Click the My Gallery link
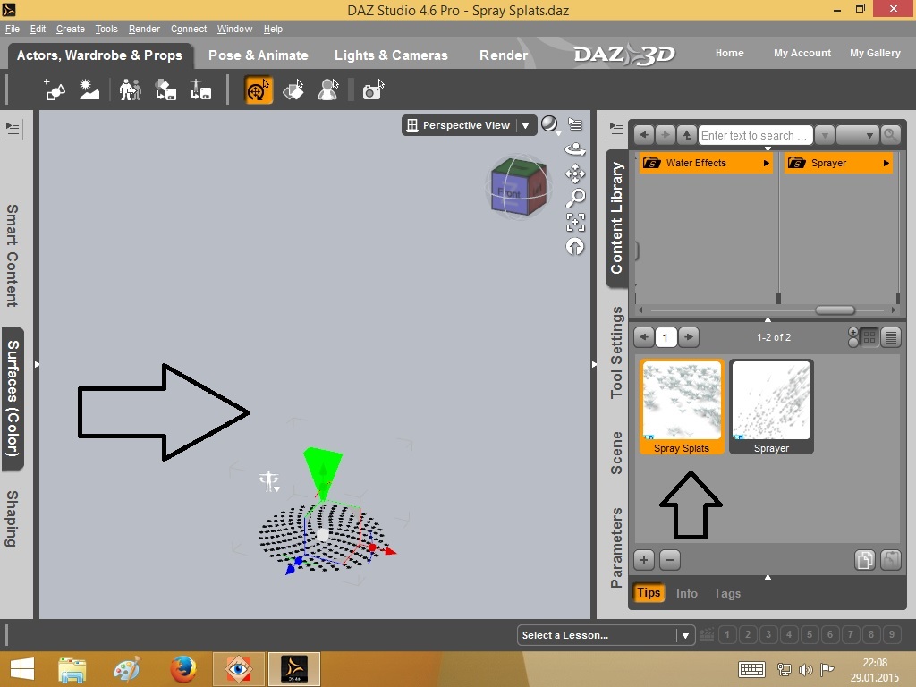916x687 pixels. click(x=875, y=53)
